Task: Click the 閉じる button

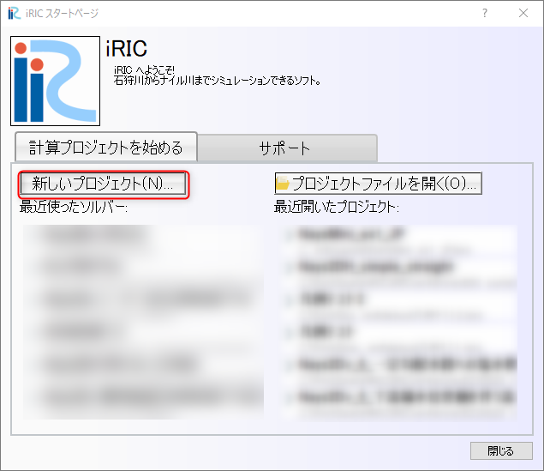Action: pyautogui.click(x=501, y=451)
